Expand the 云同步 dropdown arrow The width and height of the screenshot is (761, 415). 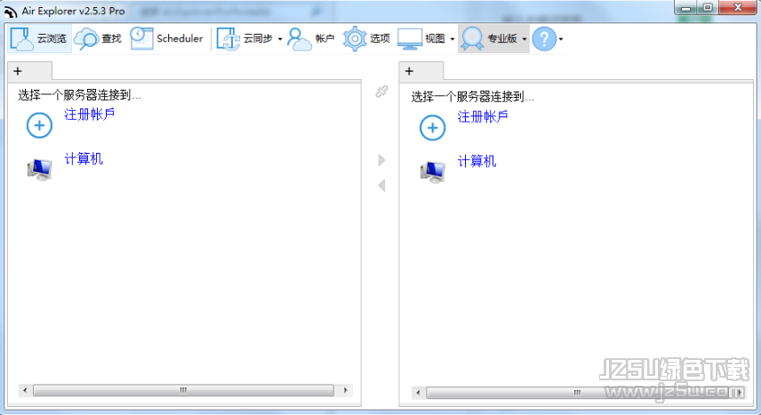280,39
